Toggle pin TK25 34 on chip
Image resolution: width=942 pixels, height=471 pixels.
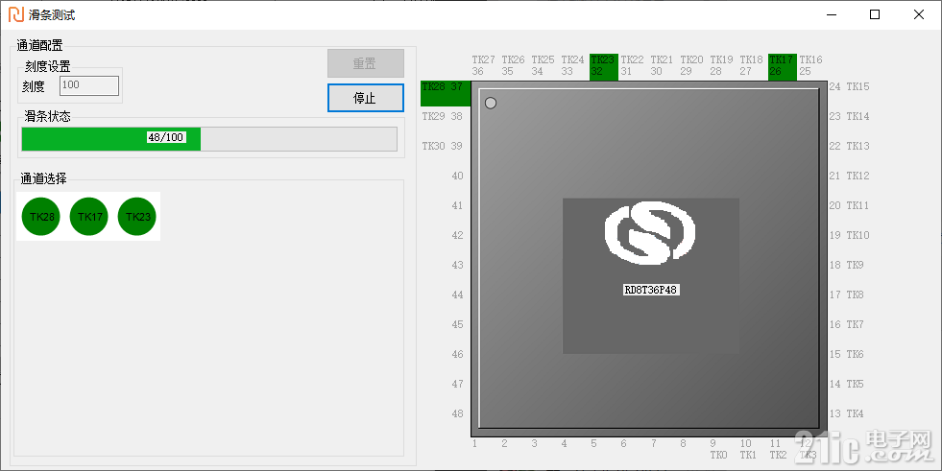[x=543, y=65]
